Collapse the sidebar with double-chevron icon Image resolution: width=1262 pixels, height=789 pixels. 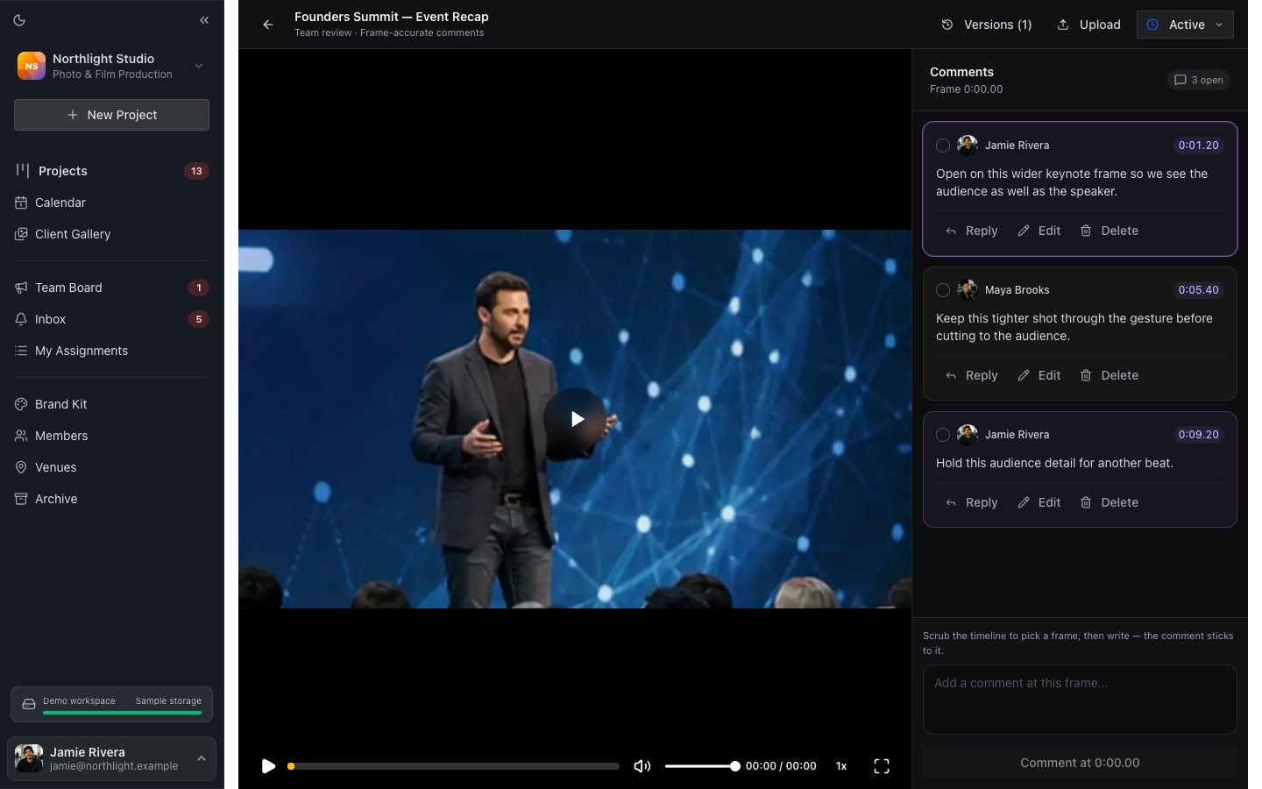click(204, 20)
